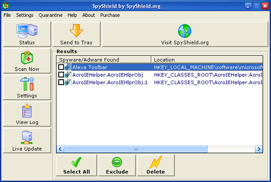Open the Status panel computer icon
This screenshot has width=271, height=182.
27,31
